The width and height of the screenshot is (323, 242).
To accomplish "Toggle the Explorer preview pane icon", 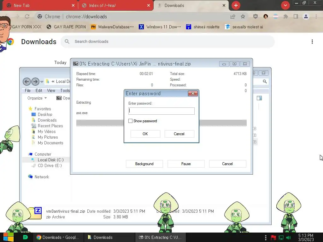I will click(x=259, y=98).
